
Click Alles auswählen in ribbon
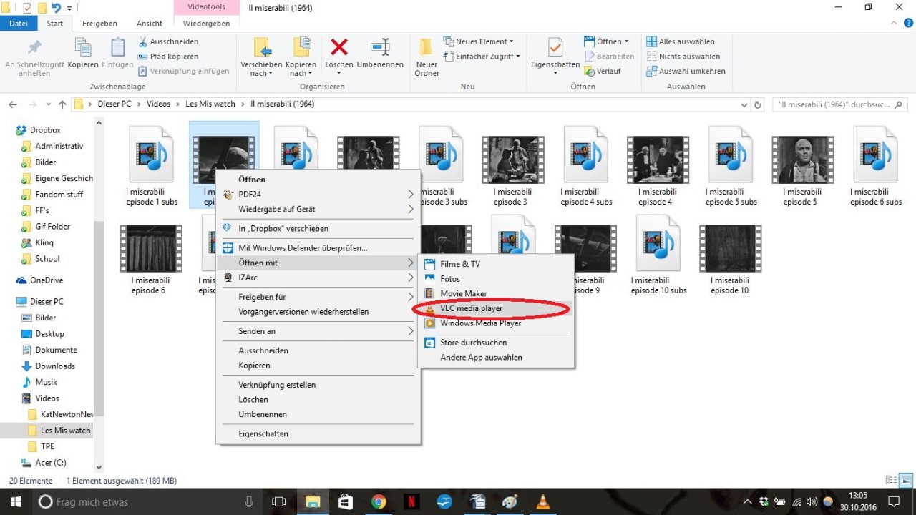coord(681,41)
